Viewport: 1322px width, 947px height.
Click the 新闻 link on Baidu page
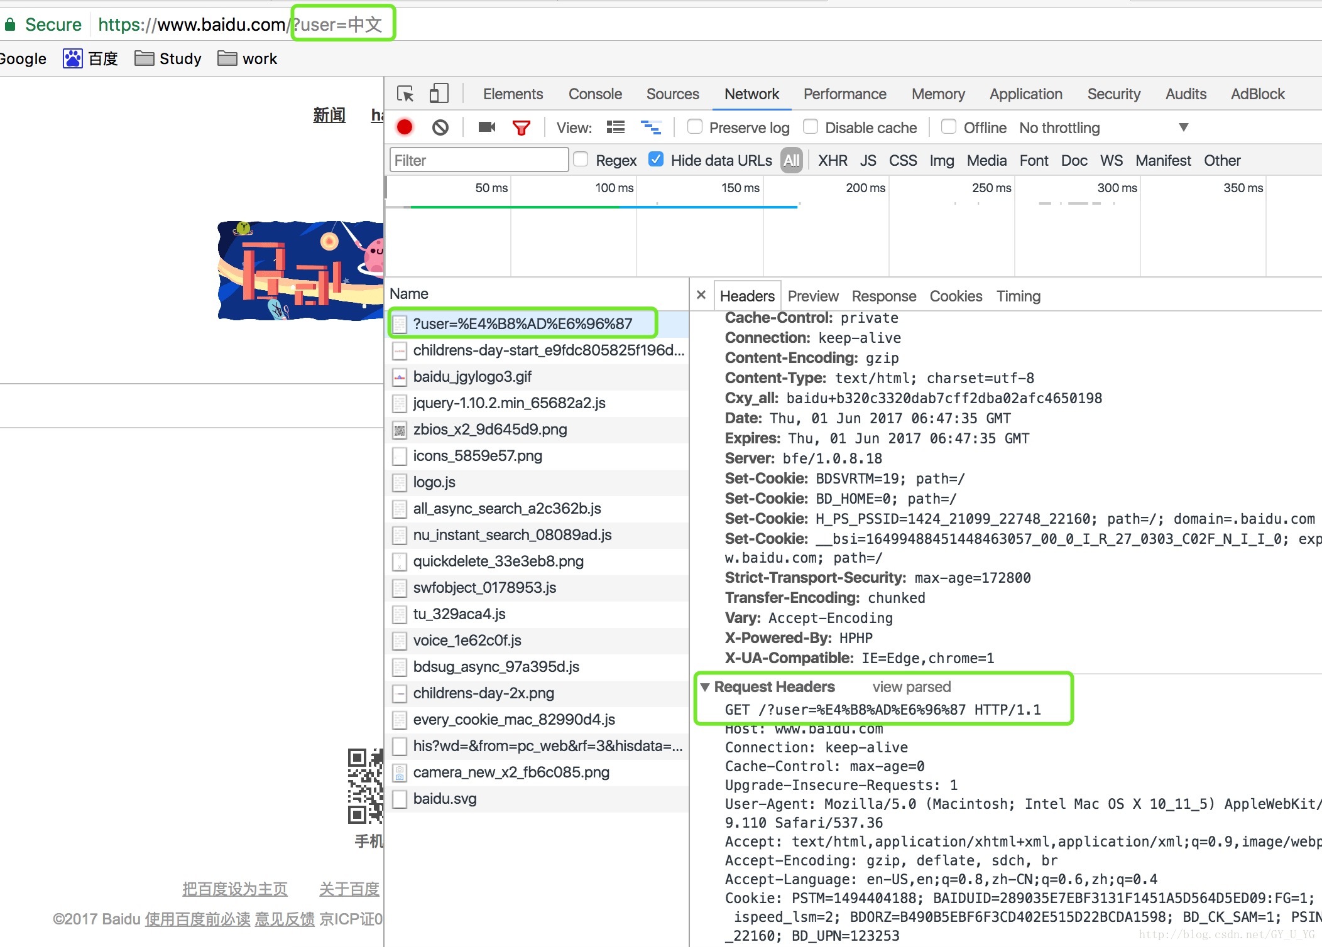pyautogui.click(x=329, y=115)
